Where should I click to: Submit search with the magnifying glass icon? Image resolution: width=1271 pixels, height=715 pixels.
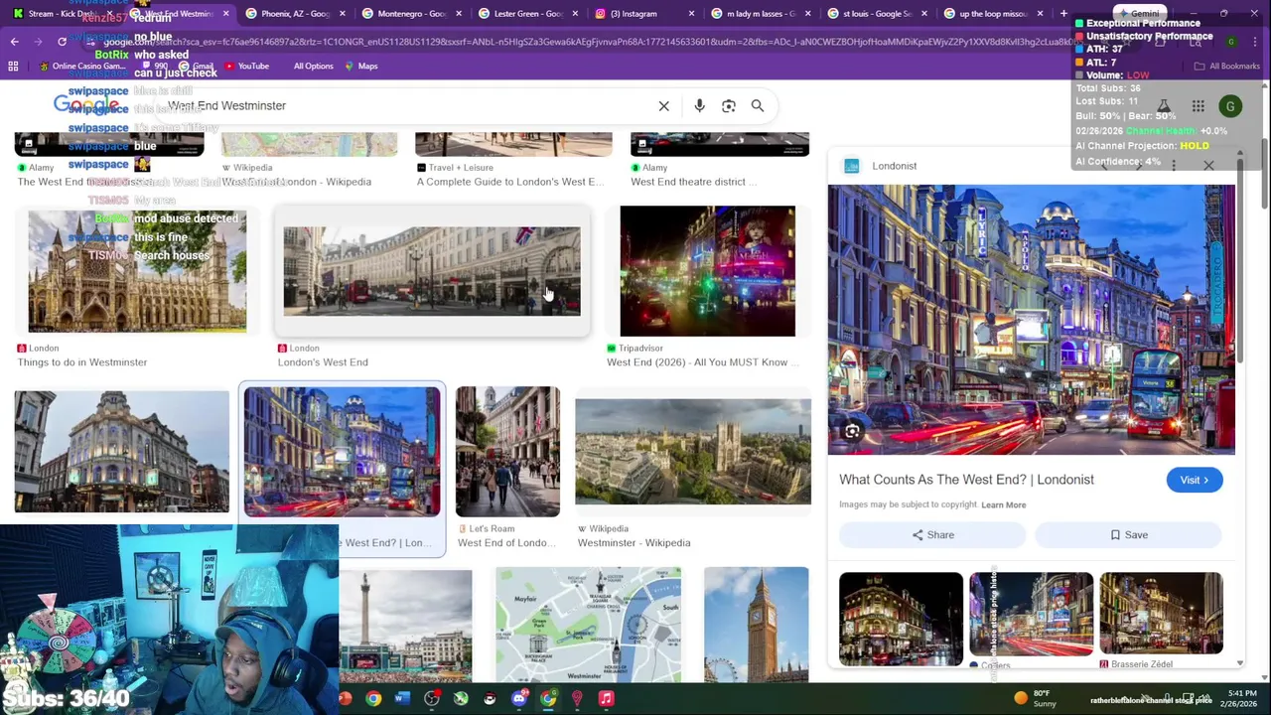[x=757, y=106]
